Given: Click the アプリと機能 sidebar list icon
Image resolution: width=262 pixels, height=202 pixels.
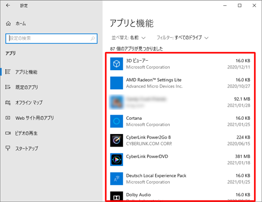Looking at the screenshot, I should [8, 72].
